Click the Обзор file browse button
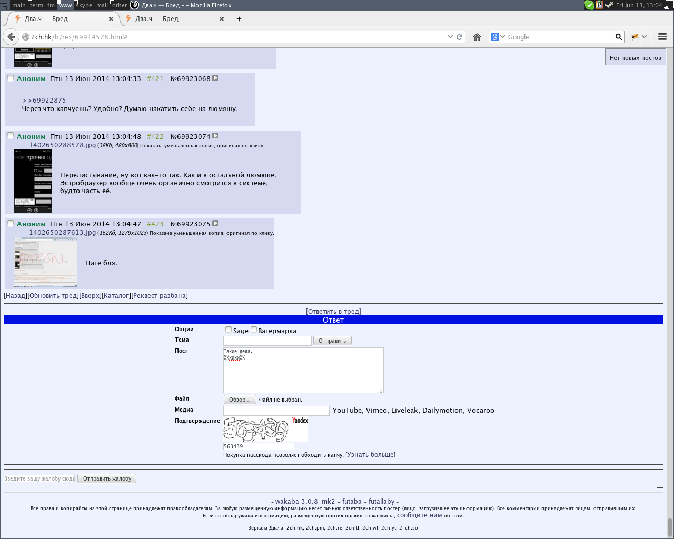 [x=240, y=400]
